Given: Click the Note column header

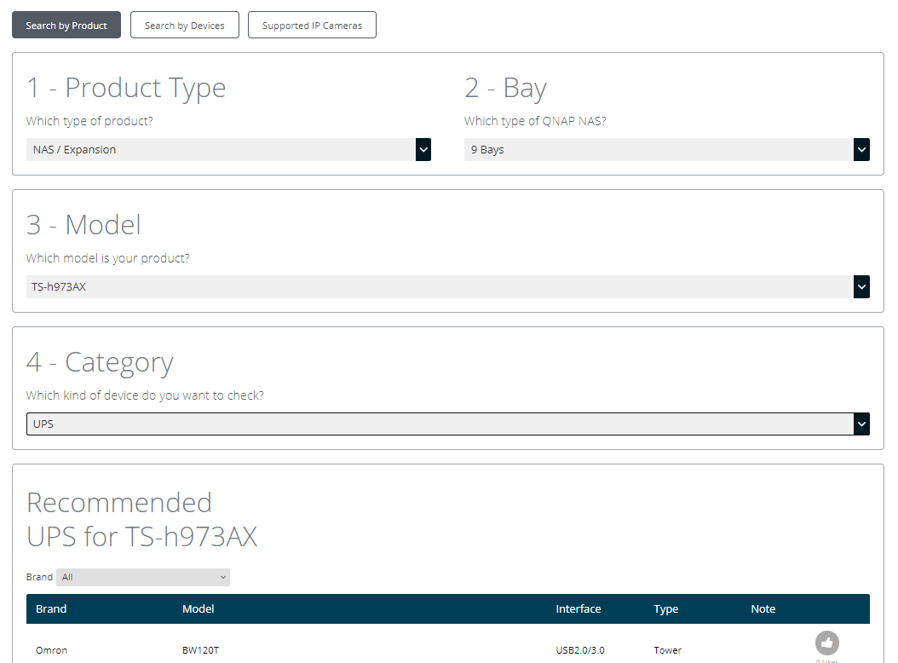Looking at the screenshot, I should 763,609.
